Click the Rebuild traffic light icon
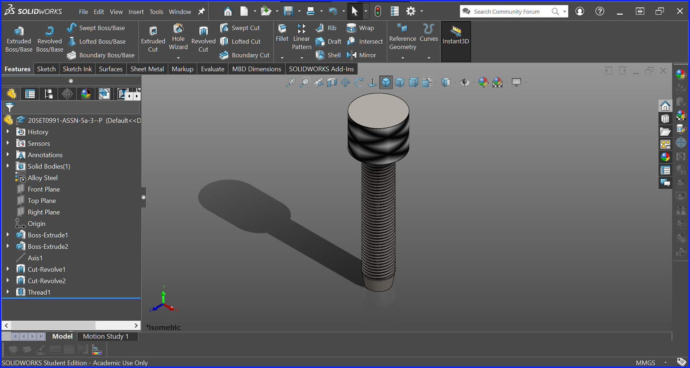This screenshot has height=368, width=690. (x=378, y=11)
